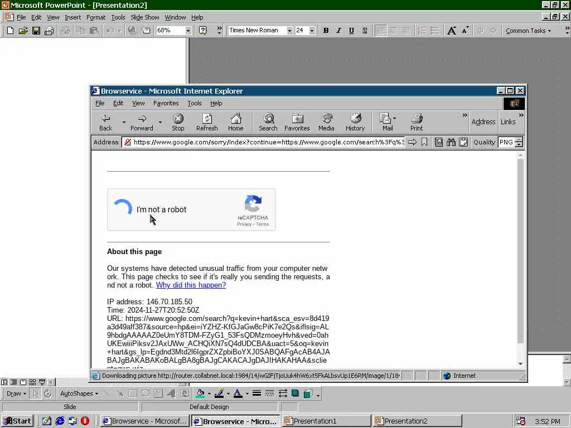Click the Fill Color paint bucket
571x428 pixels.
click(x=200, y=393)
